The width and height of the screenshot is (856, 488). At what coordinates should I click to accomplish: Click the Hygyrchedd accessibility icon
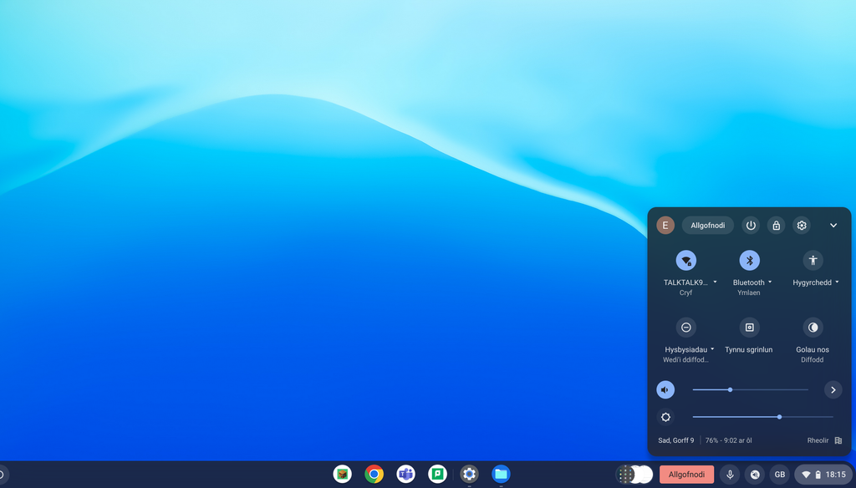coord(813,261)
